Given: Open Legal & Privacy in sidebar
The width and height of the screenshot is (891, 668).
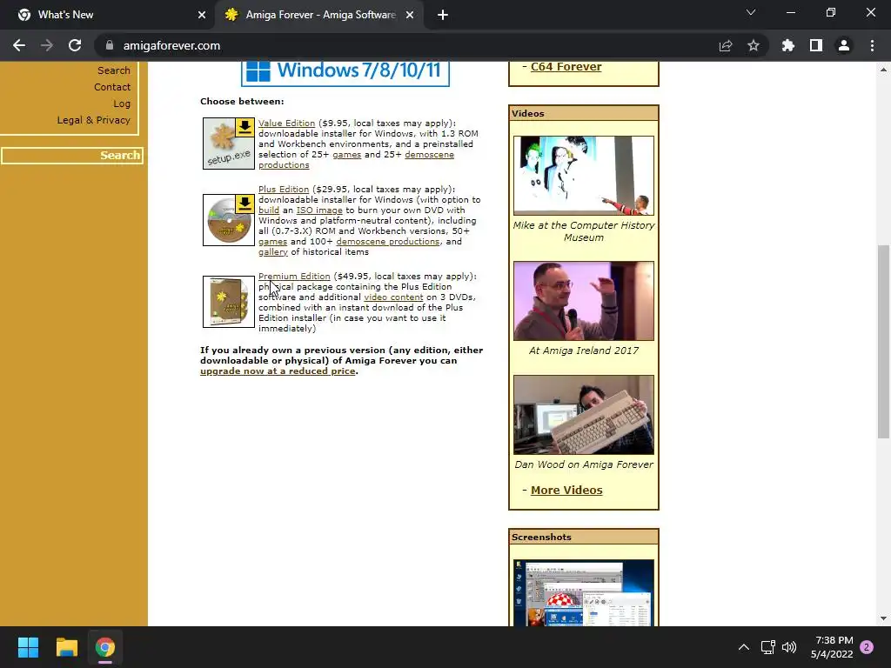Looking at the screenshot, I should [93, 120].
